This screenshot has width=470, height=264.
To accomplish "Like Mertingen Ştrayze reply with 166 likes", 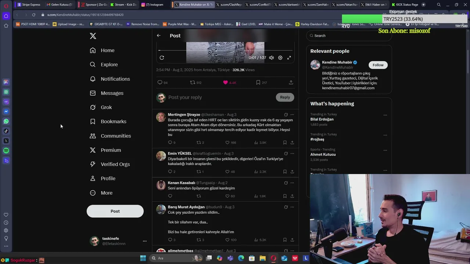I will pos(231,142).
